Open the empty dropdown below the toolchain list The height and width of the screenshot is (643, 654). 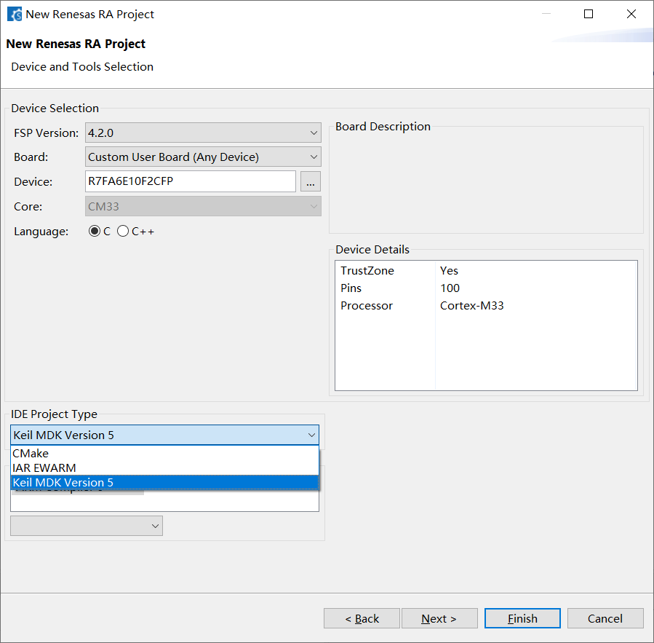click(87, 526)
